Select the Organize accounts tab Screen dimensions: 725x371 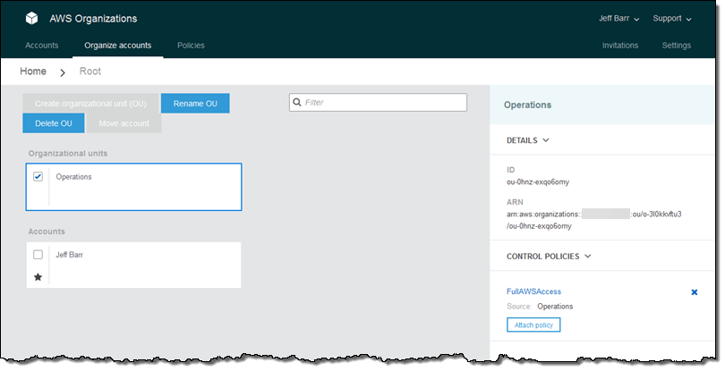tap(118, 46)
